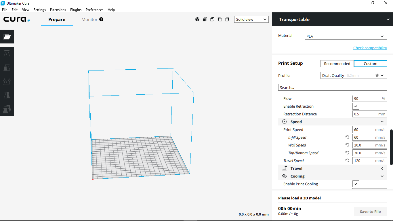Switch to the Prepare tab

click(57, 19)
